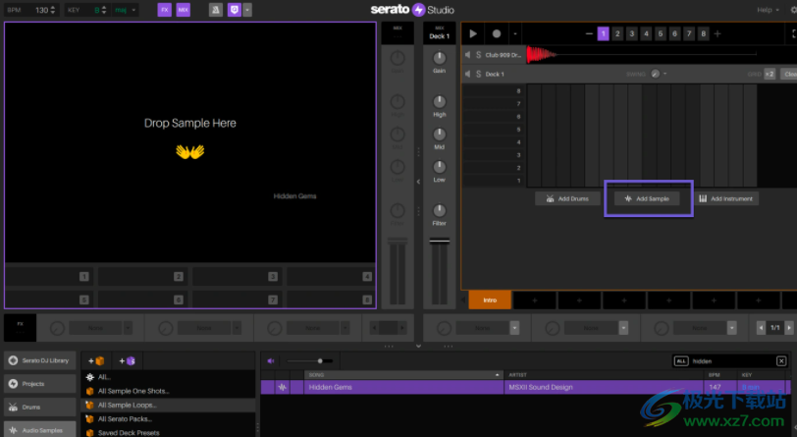
Task: Toggle the purple FX panel button
Action: tap(164, 10)
